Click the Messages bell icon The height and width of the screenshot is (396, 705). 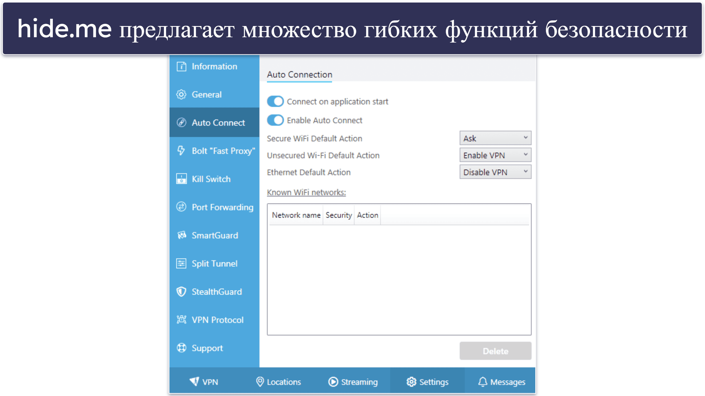482,382
